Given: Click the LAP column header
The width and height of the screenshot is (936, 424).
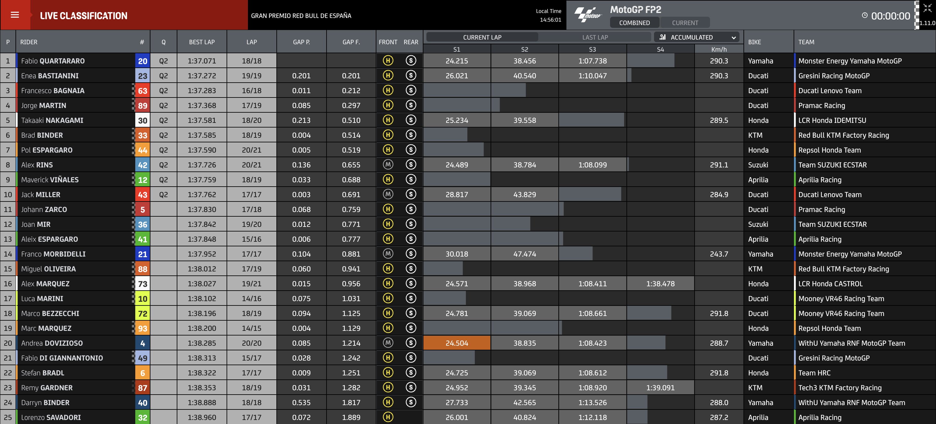Looking at the screenshot, I should tap(251, 42).
